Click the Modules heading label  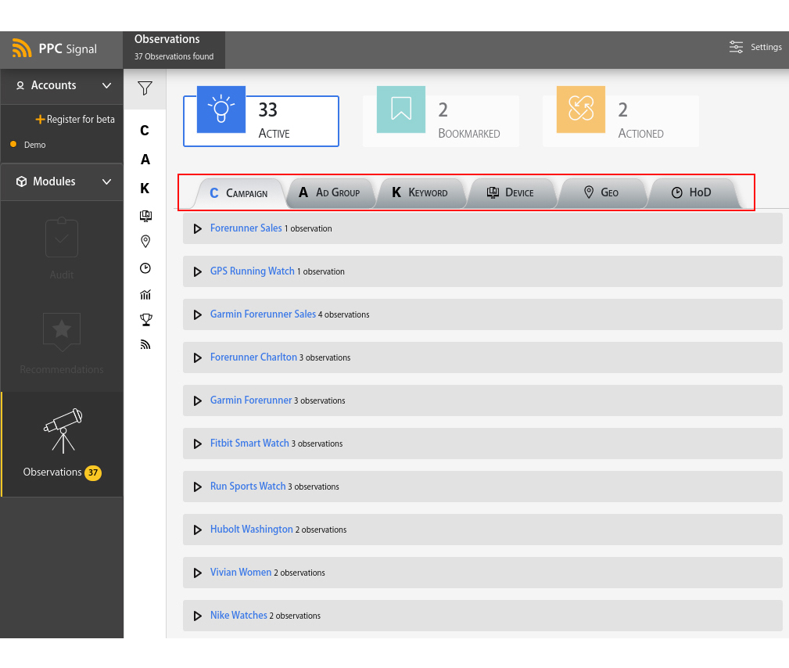54,181
